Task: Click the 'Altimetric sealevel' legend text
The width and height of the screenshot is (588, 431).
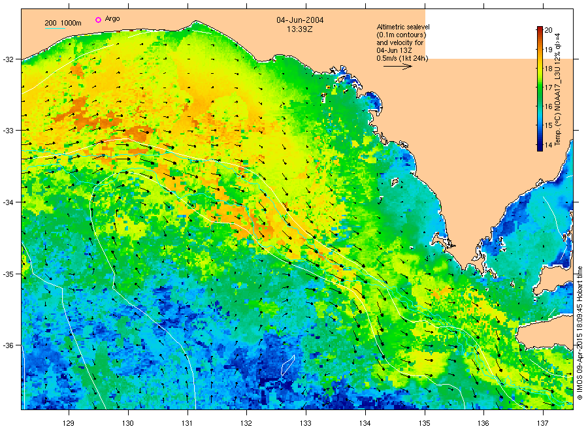Action: pos(403,27)
